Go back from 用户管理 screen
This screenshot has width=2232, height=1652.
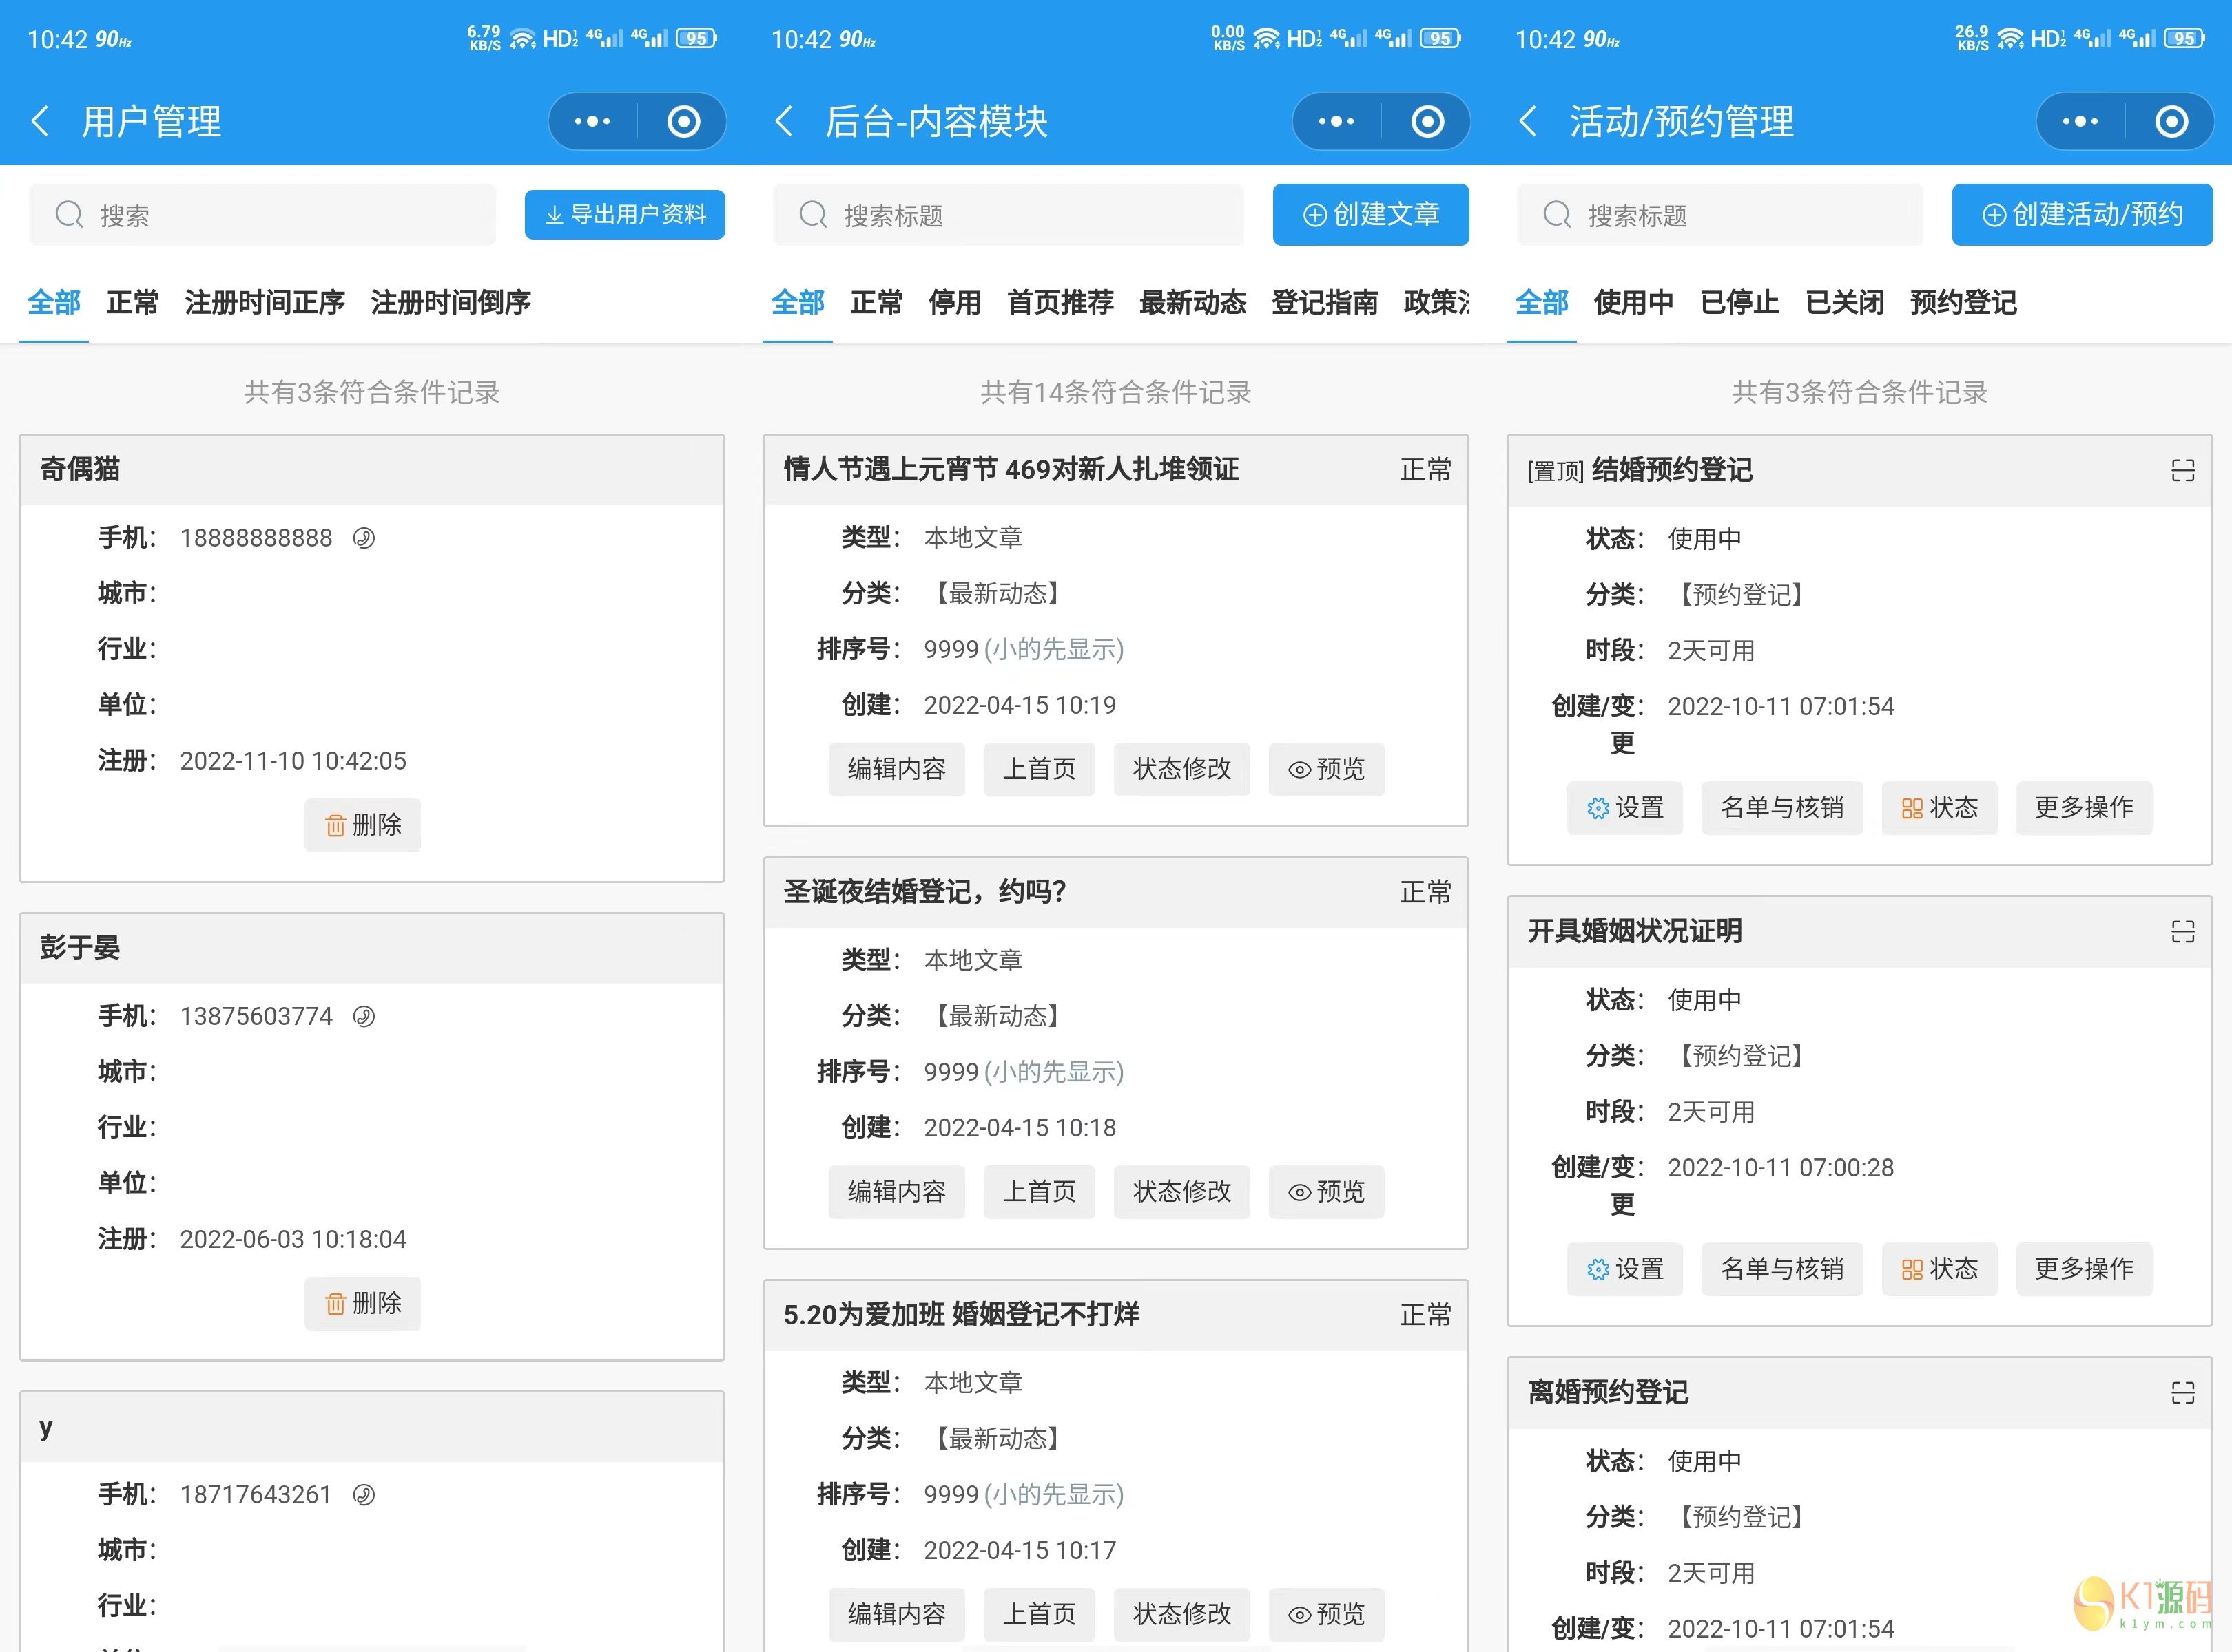[x=40, y=121]
